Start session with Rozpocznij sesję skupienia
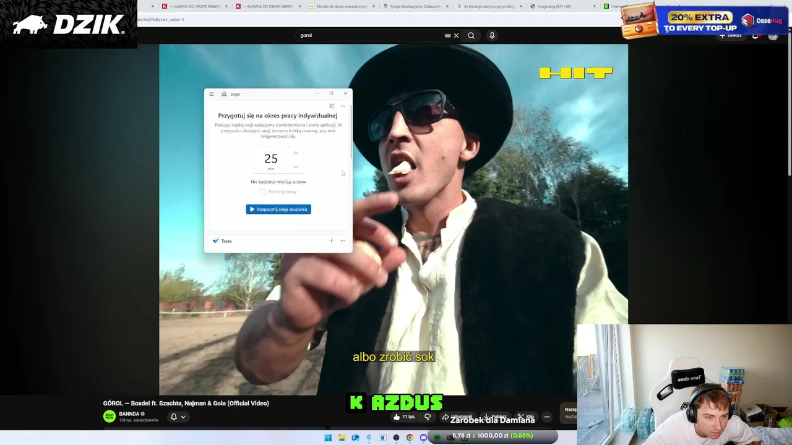This screenshot has width=792, height=445. click(x=278, y=209)
